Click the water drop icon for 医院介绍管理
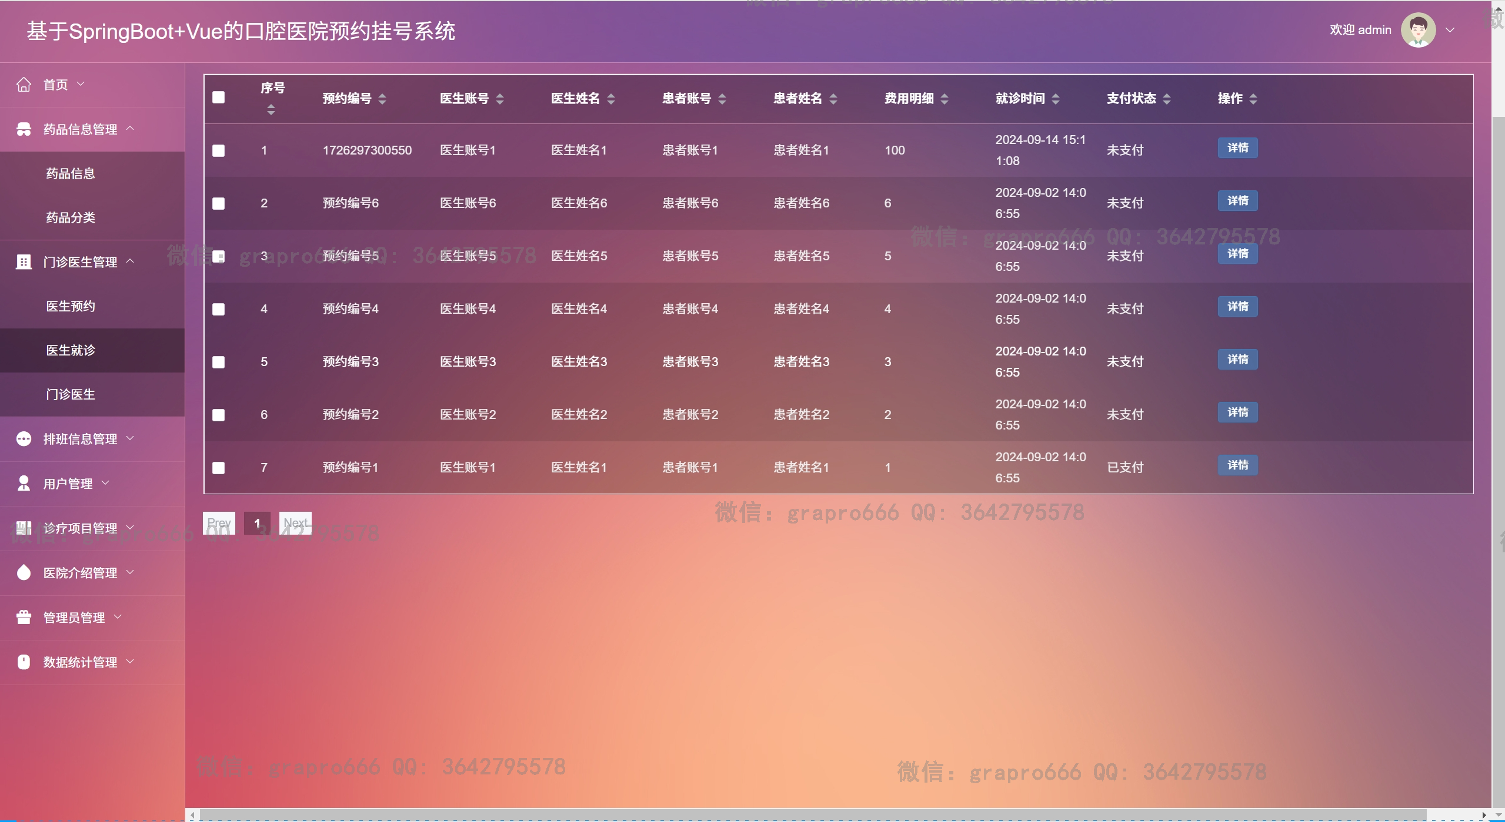The width and height of the screenshot is (1505, 822). pos(24,573)
